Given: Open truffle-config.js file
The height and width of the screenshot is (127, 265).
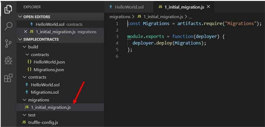Looking at the screenshot, I should point(43,122).
